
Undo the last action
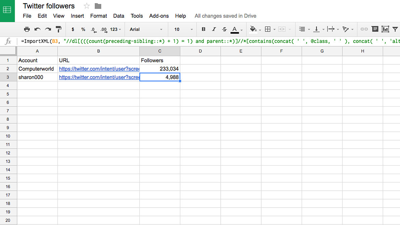pyautogui.click(x=38, y=30)
